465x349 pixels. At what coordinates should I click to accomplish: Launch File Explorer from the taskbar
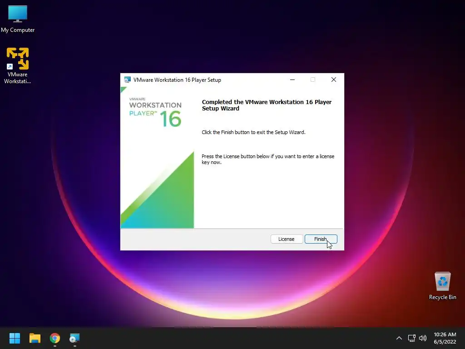35,338
